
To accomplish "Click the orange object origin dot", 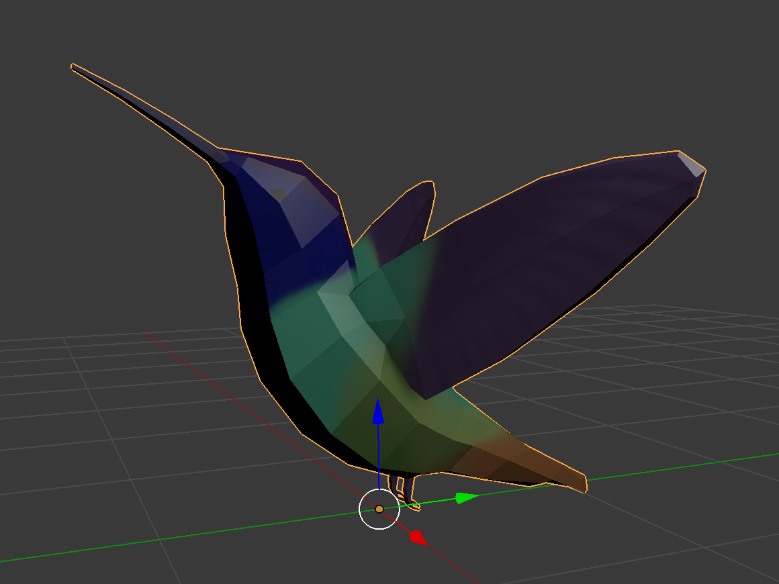I will point(379,509).
